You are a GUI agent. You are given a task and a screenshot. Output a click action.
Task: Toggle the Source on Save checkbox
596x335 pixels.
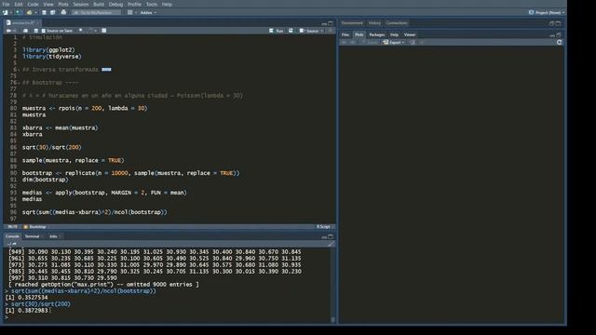44,31
